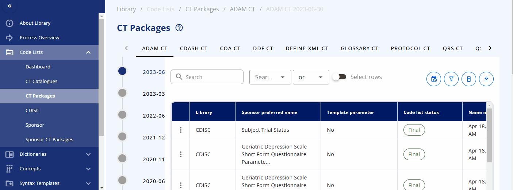
Task: Open the 'or' operator dropdown
Action: point(311,77)
